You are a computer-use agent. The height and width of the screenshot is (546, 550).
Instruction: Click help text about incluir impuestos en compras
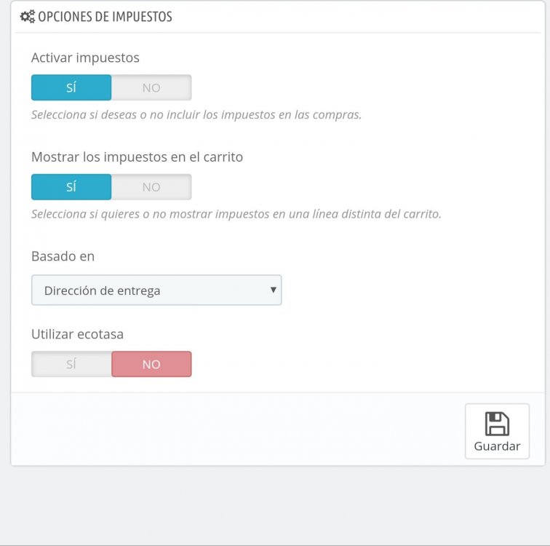pyautogui.click(x=196, y=115)
